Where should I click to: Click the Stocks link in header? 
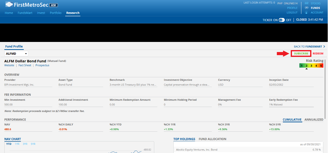(x=315, y=3)
